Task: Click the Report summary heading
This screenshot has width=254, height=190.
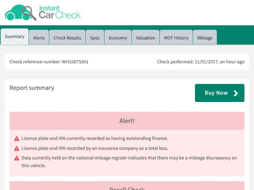Action: click(x=32, y=88)
